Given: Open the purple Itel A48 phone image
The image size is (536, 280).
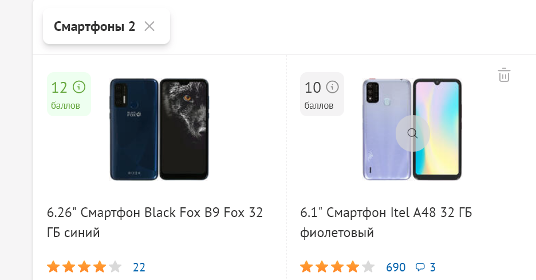Looking at the screenshot, I should point(412,129).
